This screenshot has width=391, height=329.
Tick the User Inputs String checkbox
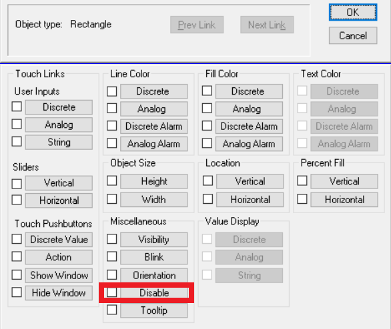[17, 141]
